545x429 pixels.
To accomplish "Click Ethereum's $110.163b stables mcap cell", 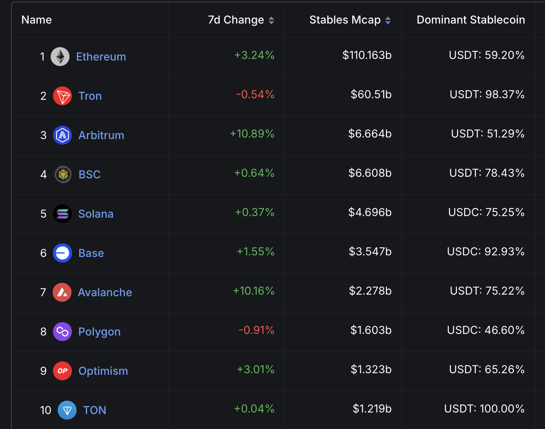I will coord(367,55).
